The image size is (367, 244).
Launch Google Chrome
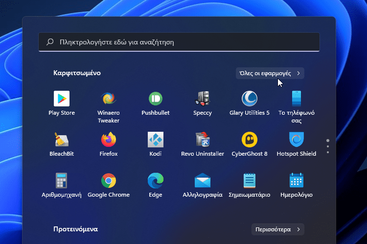coord(108,181)
